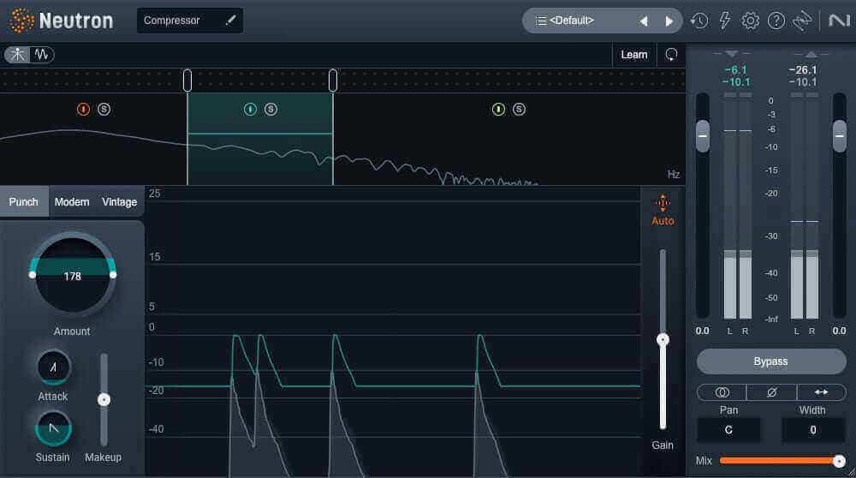Click the Mix slider handle
Screen dimensions: 856x478
[x=839, y=461]
